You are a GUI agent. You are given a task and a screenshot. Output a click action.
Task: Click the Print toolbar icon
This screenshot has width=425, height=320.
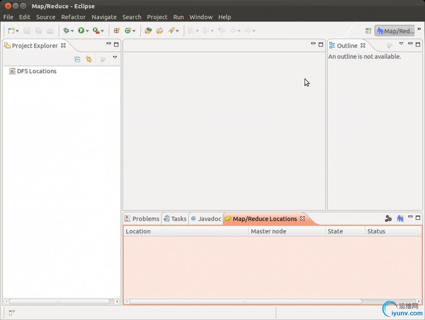(50, 31)
